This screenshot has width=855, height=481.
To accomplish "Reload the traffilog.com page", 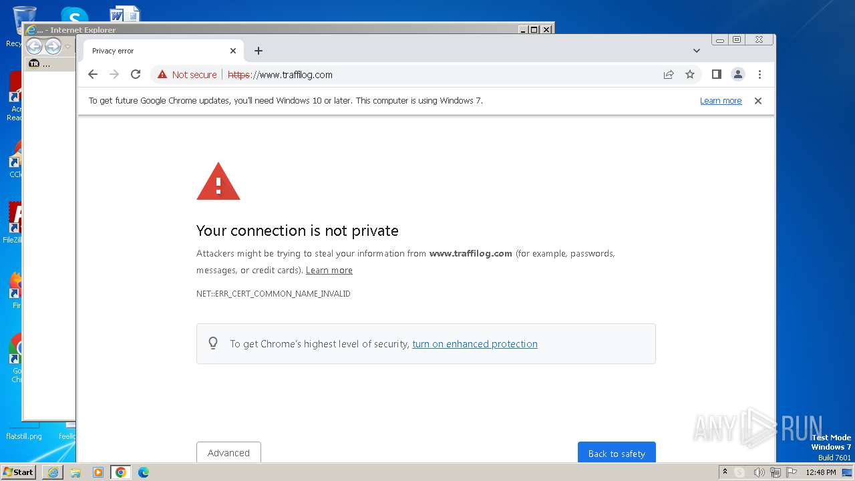I will click(x=136, y=75).
